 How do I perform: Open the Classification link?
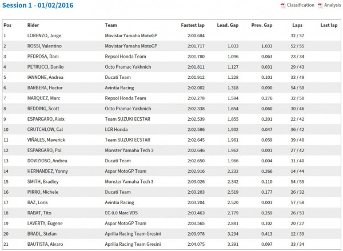coord(300,5)
